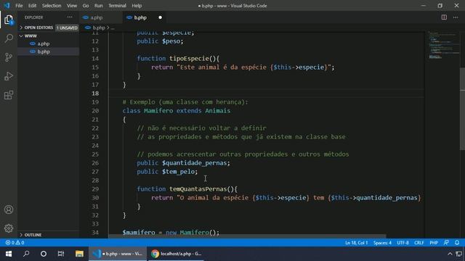Click line number 18 in the gutter
This screenshot has width=465, height=261.
(95, 94)
